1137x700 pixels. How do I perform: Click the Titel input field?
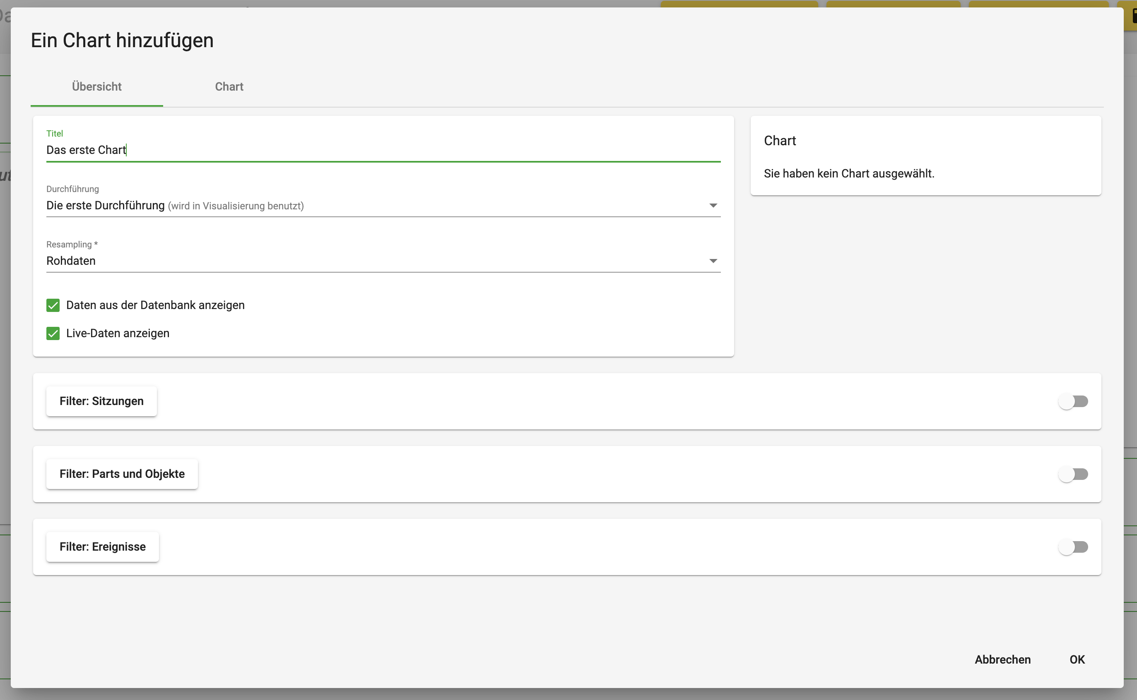coord(383,150)
